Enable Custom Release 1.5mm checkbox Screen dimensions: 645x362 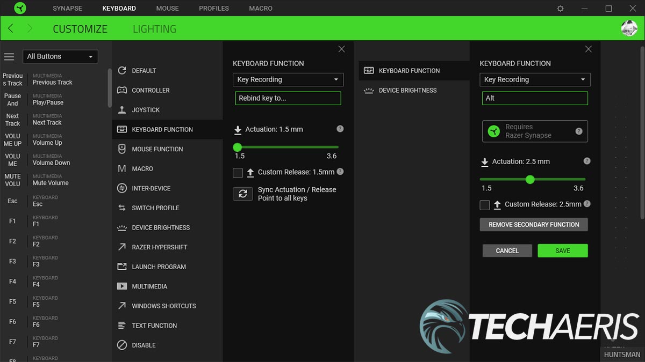tap(238, 173)
